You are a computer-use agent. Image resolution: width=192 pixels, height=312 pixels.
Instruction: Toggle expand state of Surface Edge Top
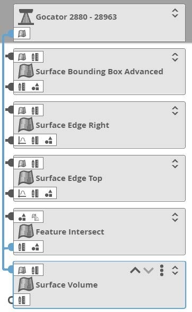(x=175, y=164)
